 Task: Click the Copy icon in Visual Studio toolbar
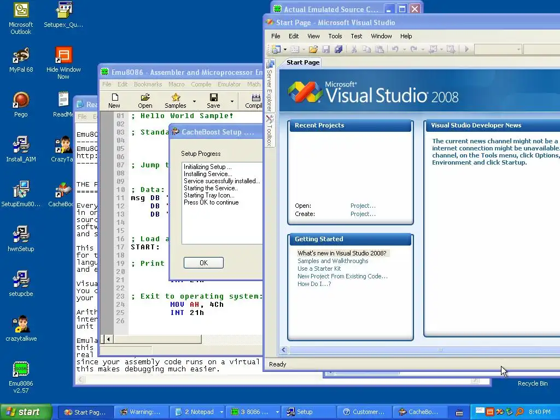pos(367,49)
